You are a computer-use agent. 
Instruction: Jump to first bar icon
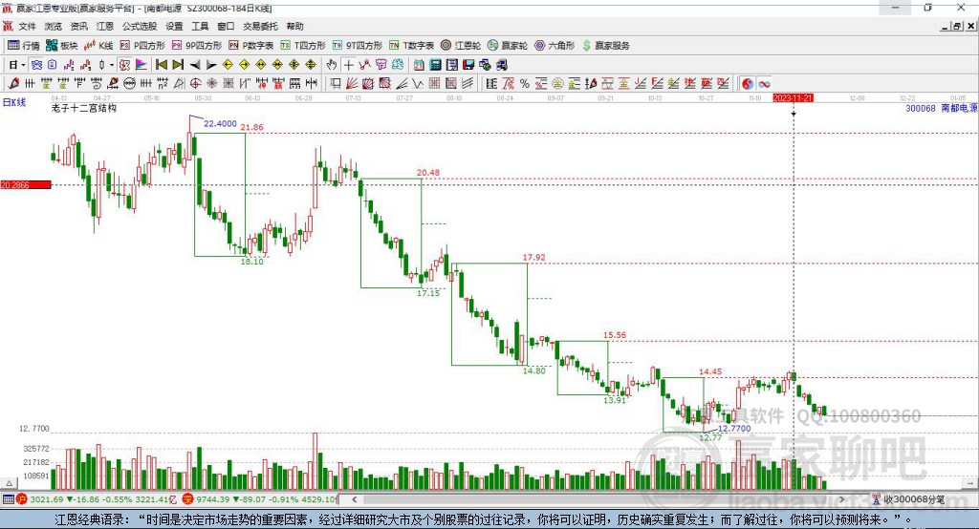(161, 65)
